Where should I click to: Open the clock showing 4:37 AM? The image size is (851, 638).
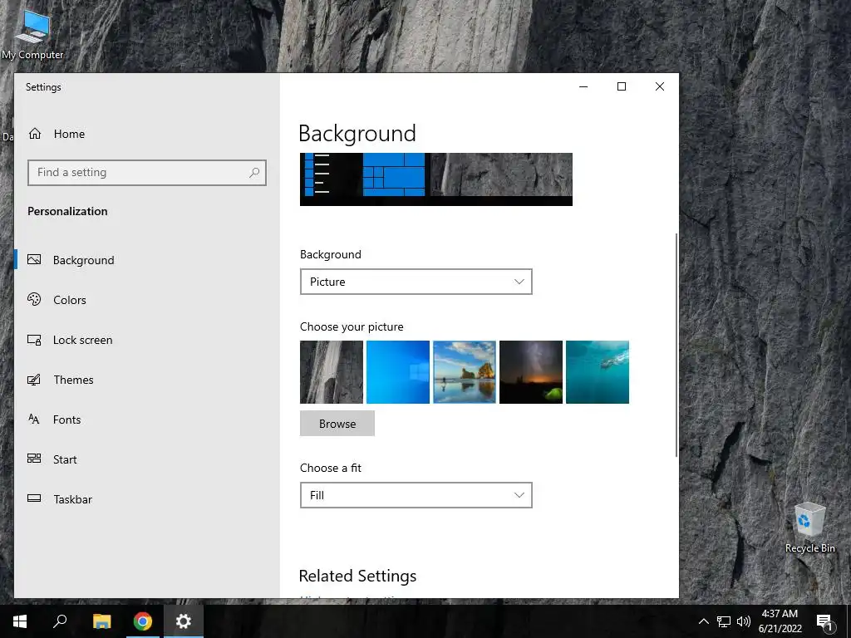pos(780,621)
